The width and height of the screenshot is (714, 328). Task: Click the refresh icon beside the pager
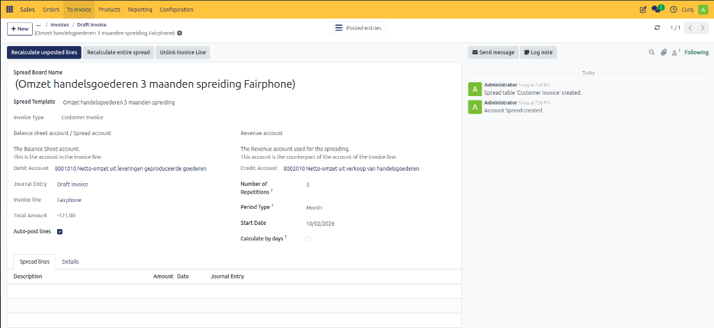click(x=657, y=28)
